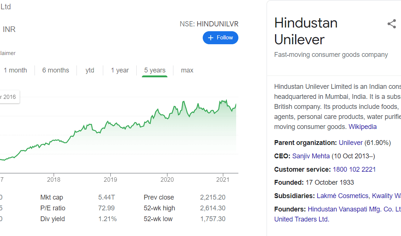Click the Div yield label
The image size is (401, 236).
tap(52, 219)
